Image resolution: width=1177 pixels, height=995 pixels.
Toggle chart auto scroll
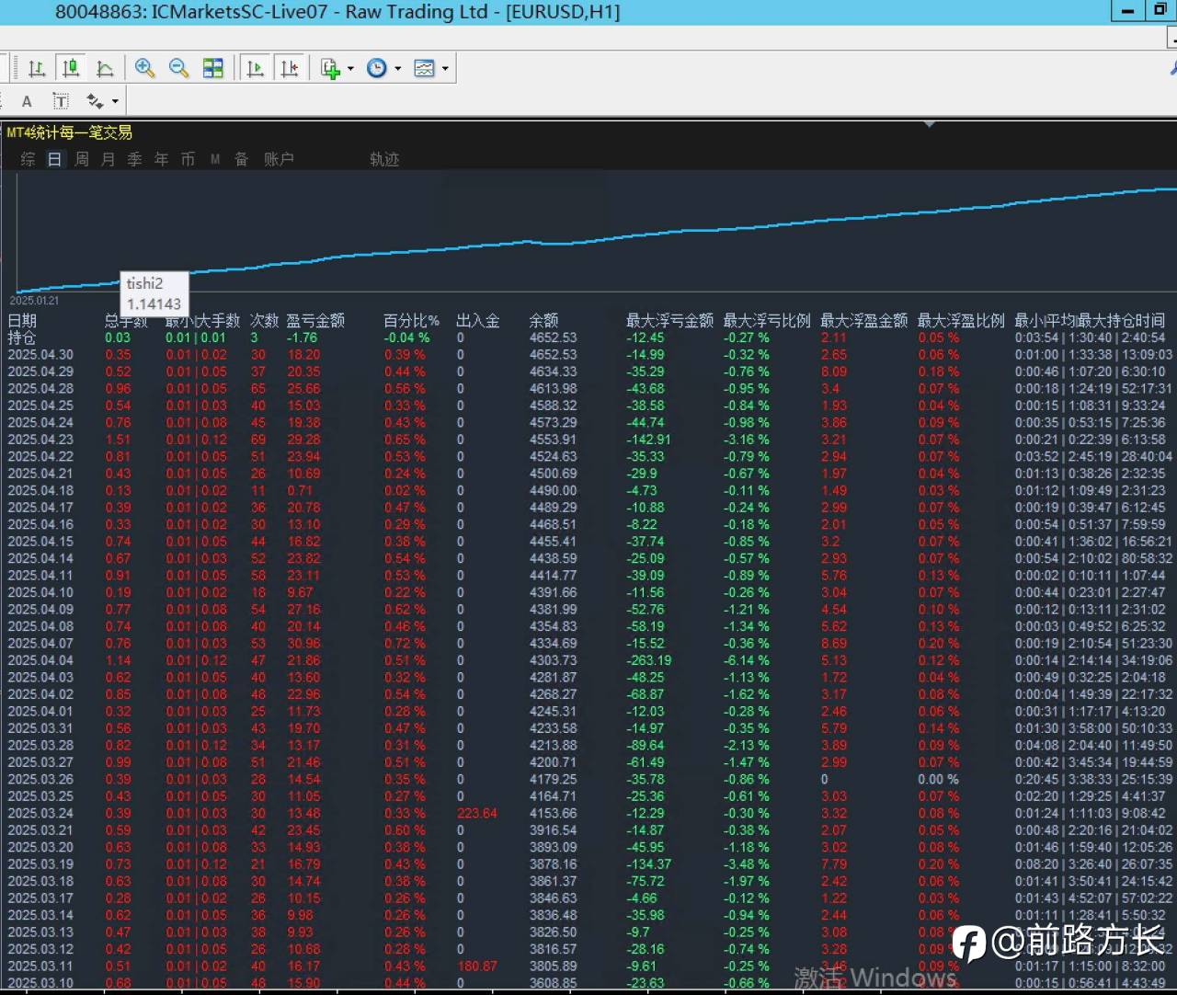click(x=256, y=68)
